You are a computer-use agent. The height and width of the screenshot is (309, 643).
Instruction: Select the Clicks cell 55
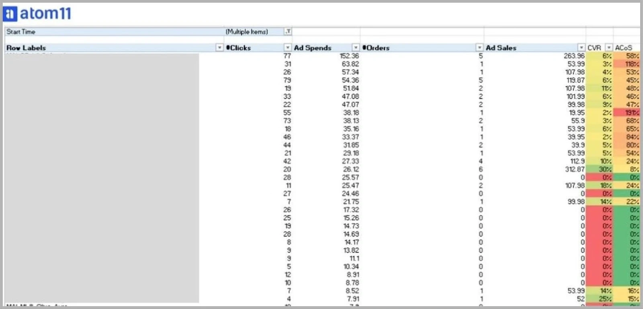pyautogui.click(x=287, y=113)
